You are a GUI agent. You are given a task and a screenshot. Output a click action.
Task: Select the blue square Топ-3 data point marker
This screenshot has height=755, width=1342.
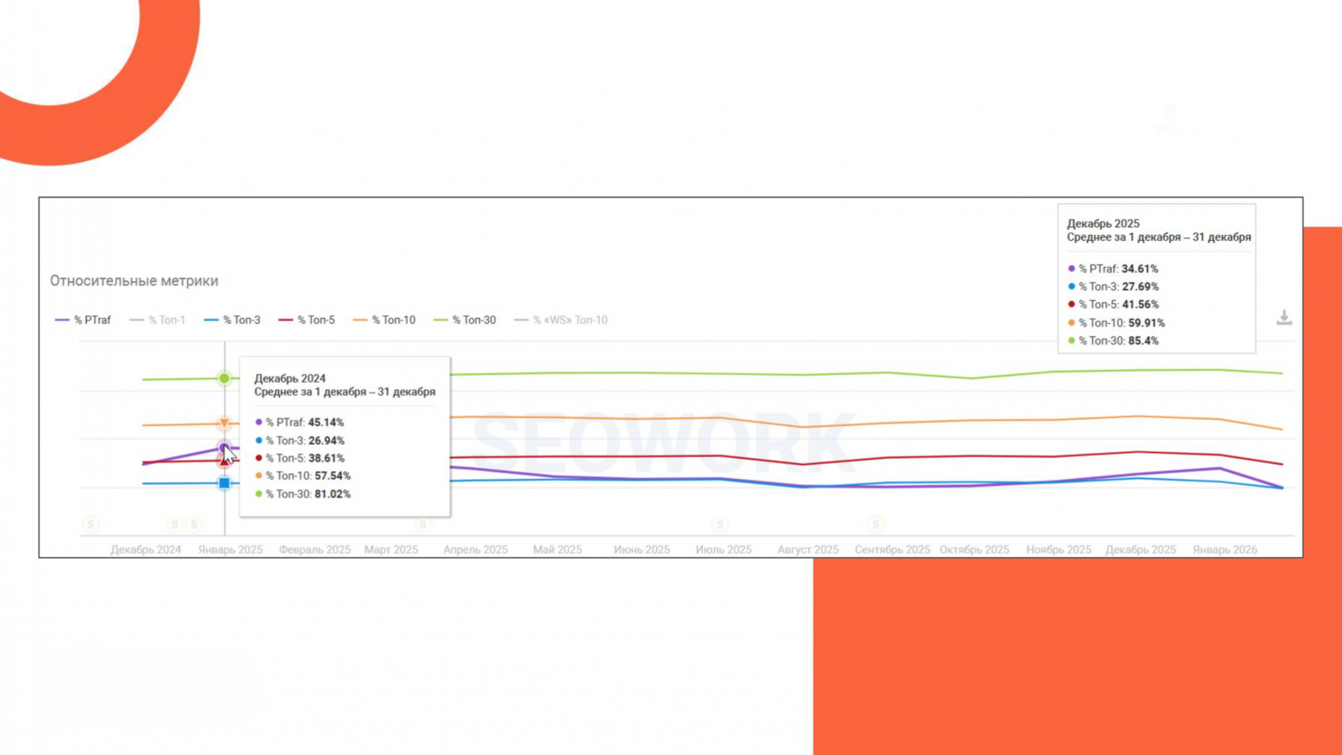click(x=224, y=483)
